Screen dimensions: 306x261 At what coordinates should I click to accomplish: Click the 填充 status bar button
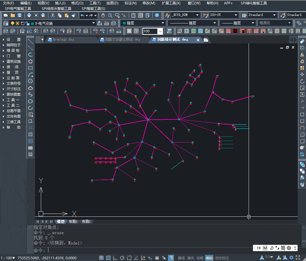pos(190,258)
